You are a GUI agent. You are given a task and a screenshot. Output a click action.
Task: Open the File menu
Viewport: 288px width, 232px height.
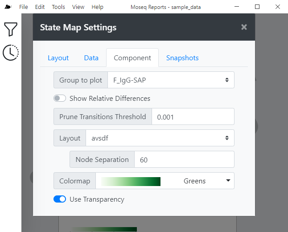24,7
